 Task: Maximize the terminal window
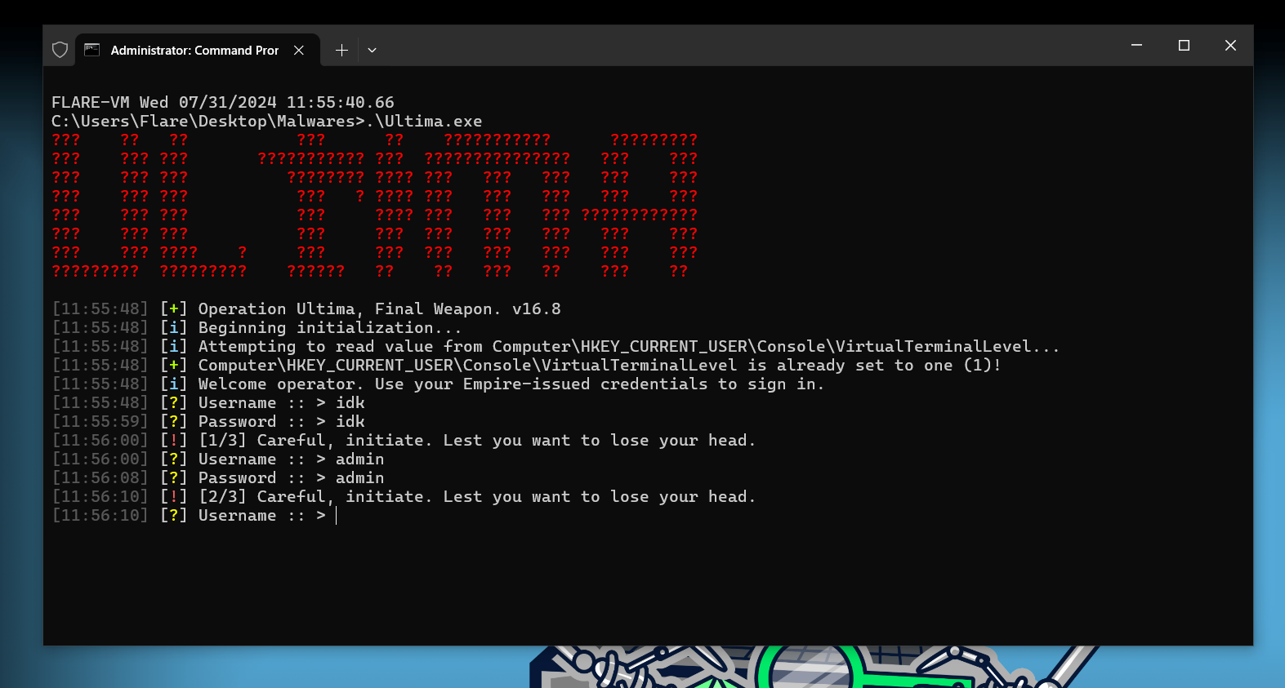pos(1184,45)
